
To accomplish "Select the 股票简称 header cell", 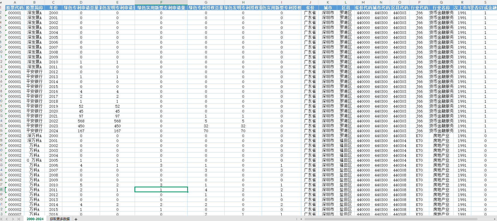I will (34, 8).
